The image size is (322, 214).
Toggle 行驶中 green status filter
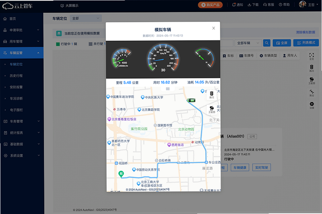(x=66, y=44)
